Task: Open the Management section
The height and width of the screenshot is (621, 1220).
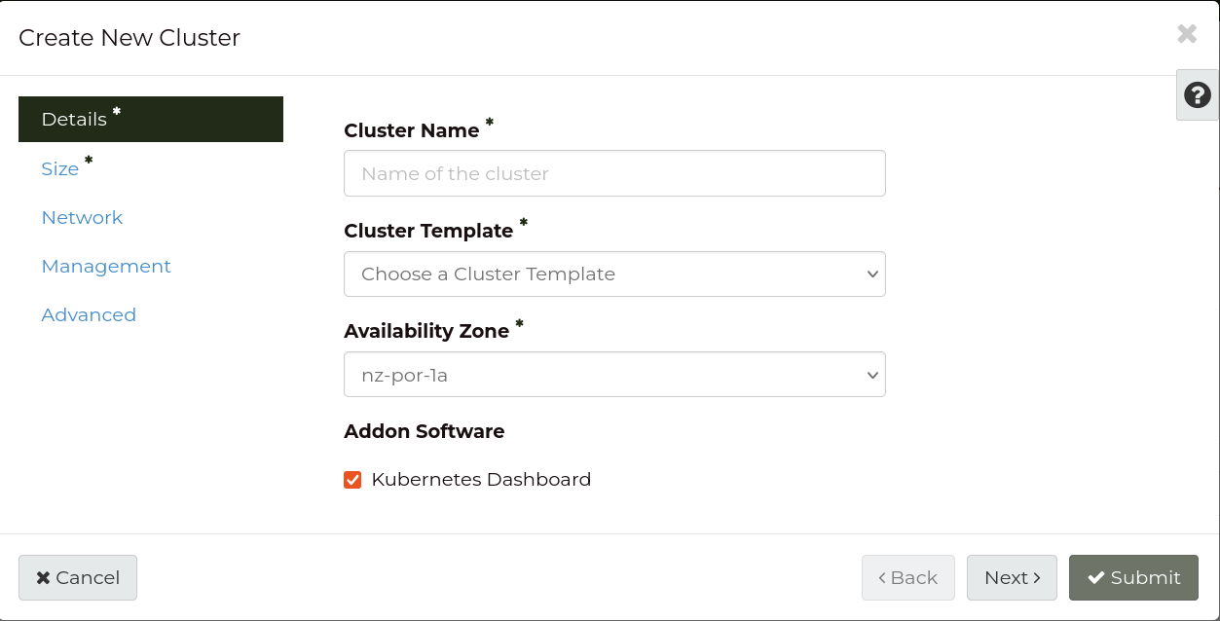Action: click(x=106, y=266)
